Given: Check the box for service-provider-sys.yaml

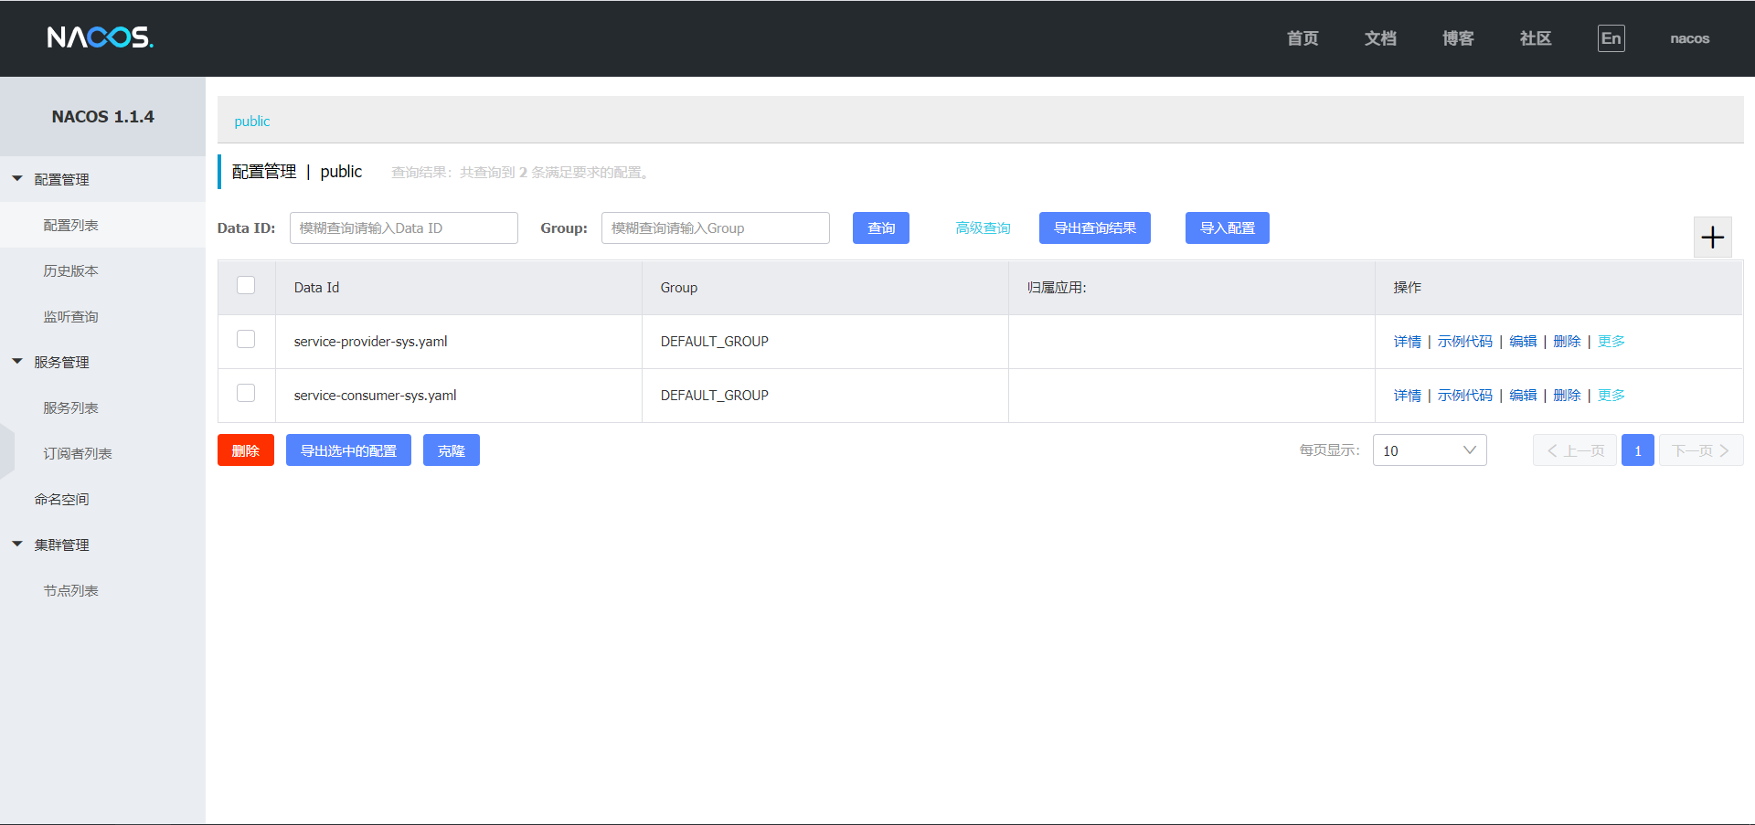Looking at the screenshot, I should pyautogui.click(x=246, y=339).
